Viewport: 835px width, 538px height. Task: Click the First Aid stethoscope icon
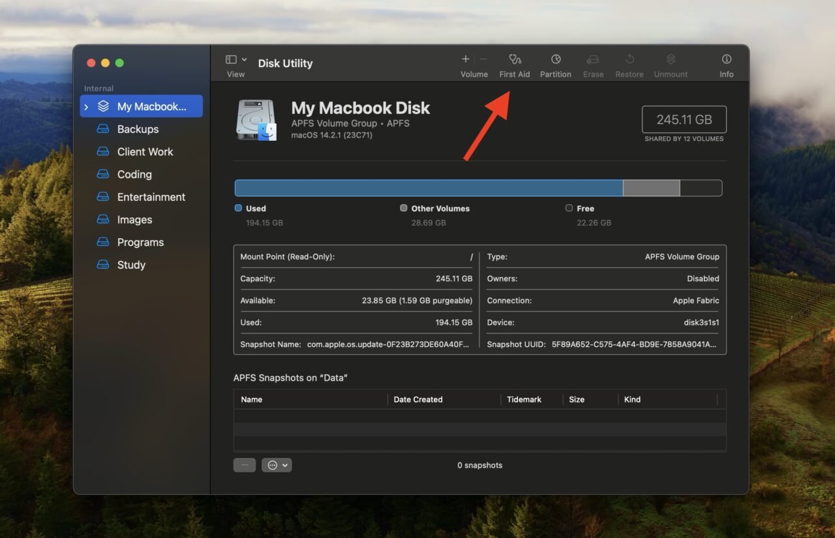pos(515,60)
